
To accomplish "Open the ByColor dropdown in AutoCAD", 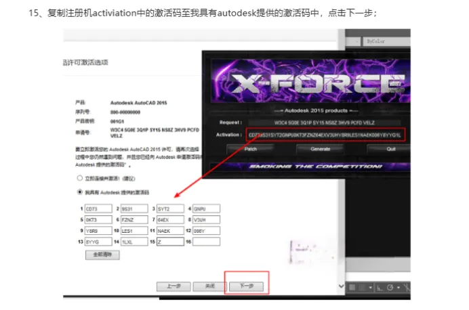I will (x=386, y=41).
